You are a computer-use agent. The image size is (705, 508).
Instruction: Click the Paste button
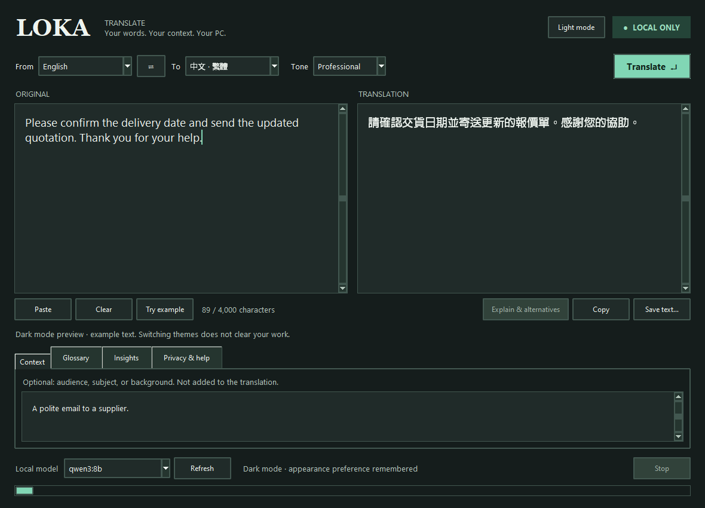tap(42, 310)
